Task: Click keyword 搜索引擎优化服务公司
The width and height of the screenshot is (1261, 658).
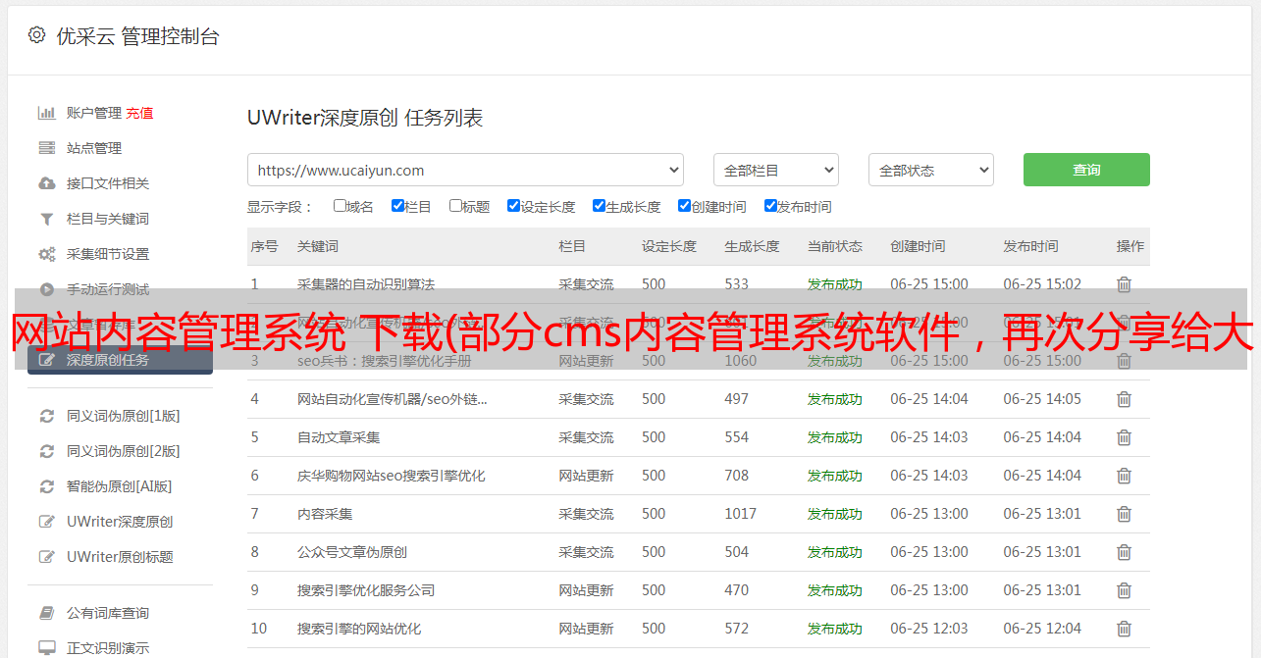Action: coord(366,590)
